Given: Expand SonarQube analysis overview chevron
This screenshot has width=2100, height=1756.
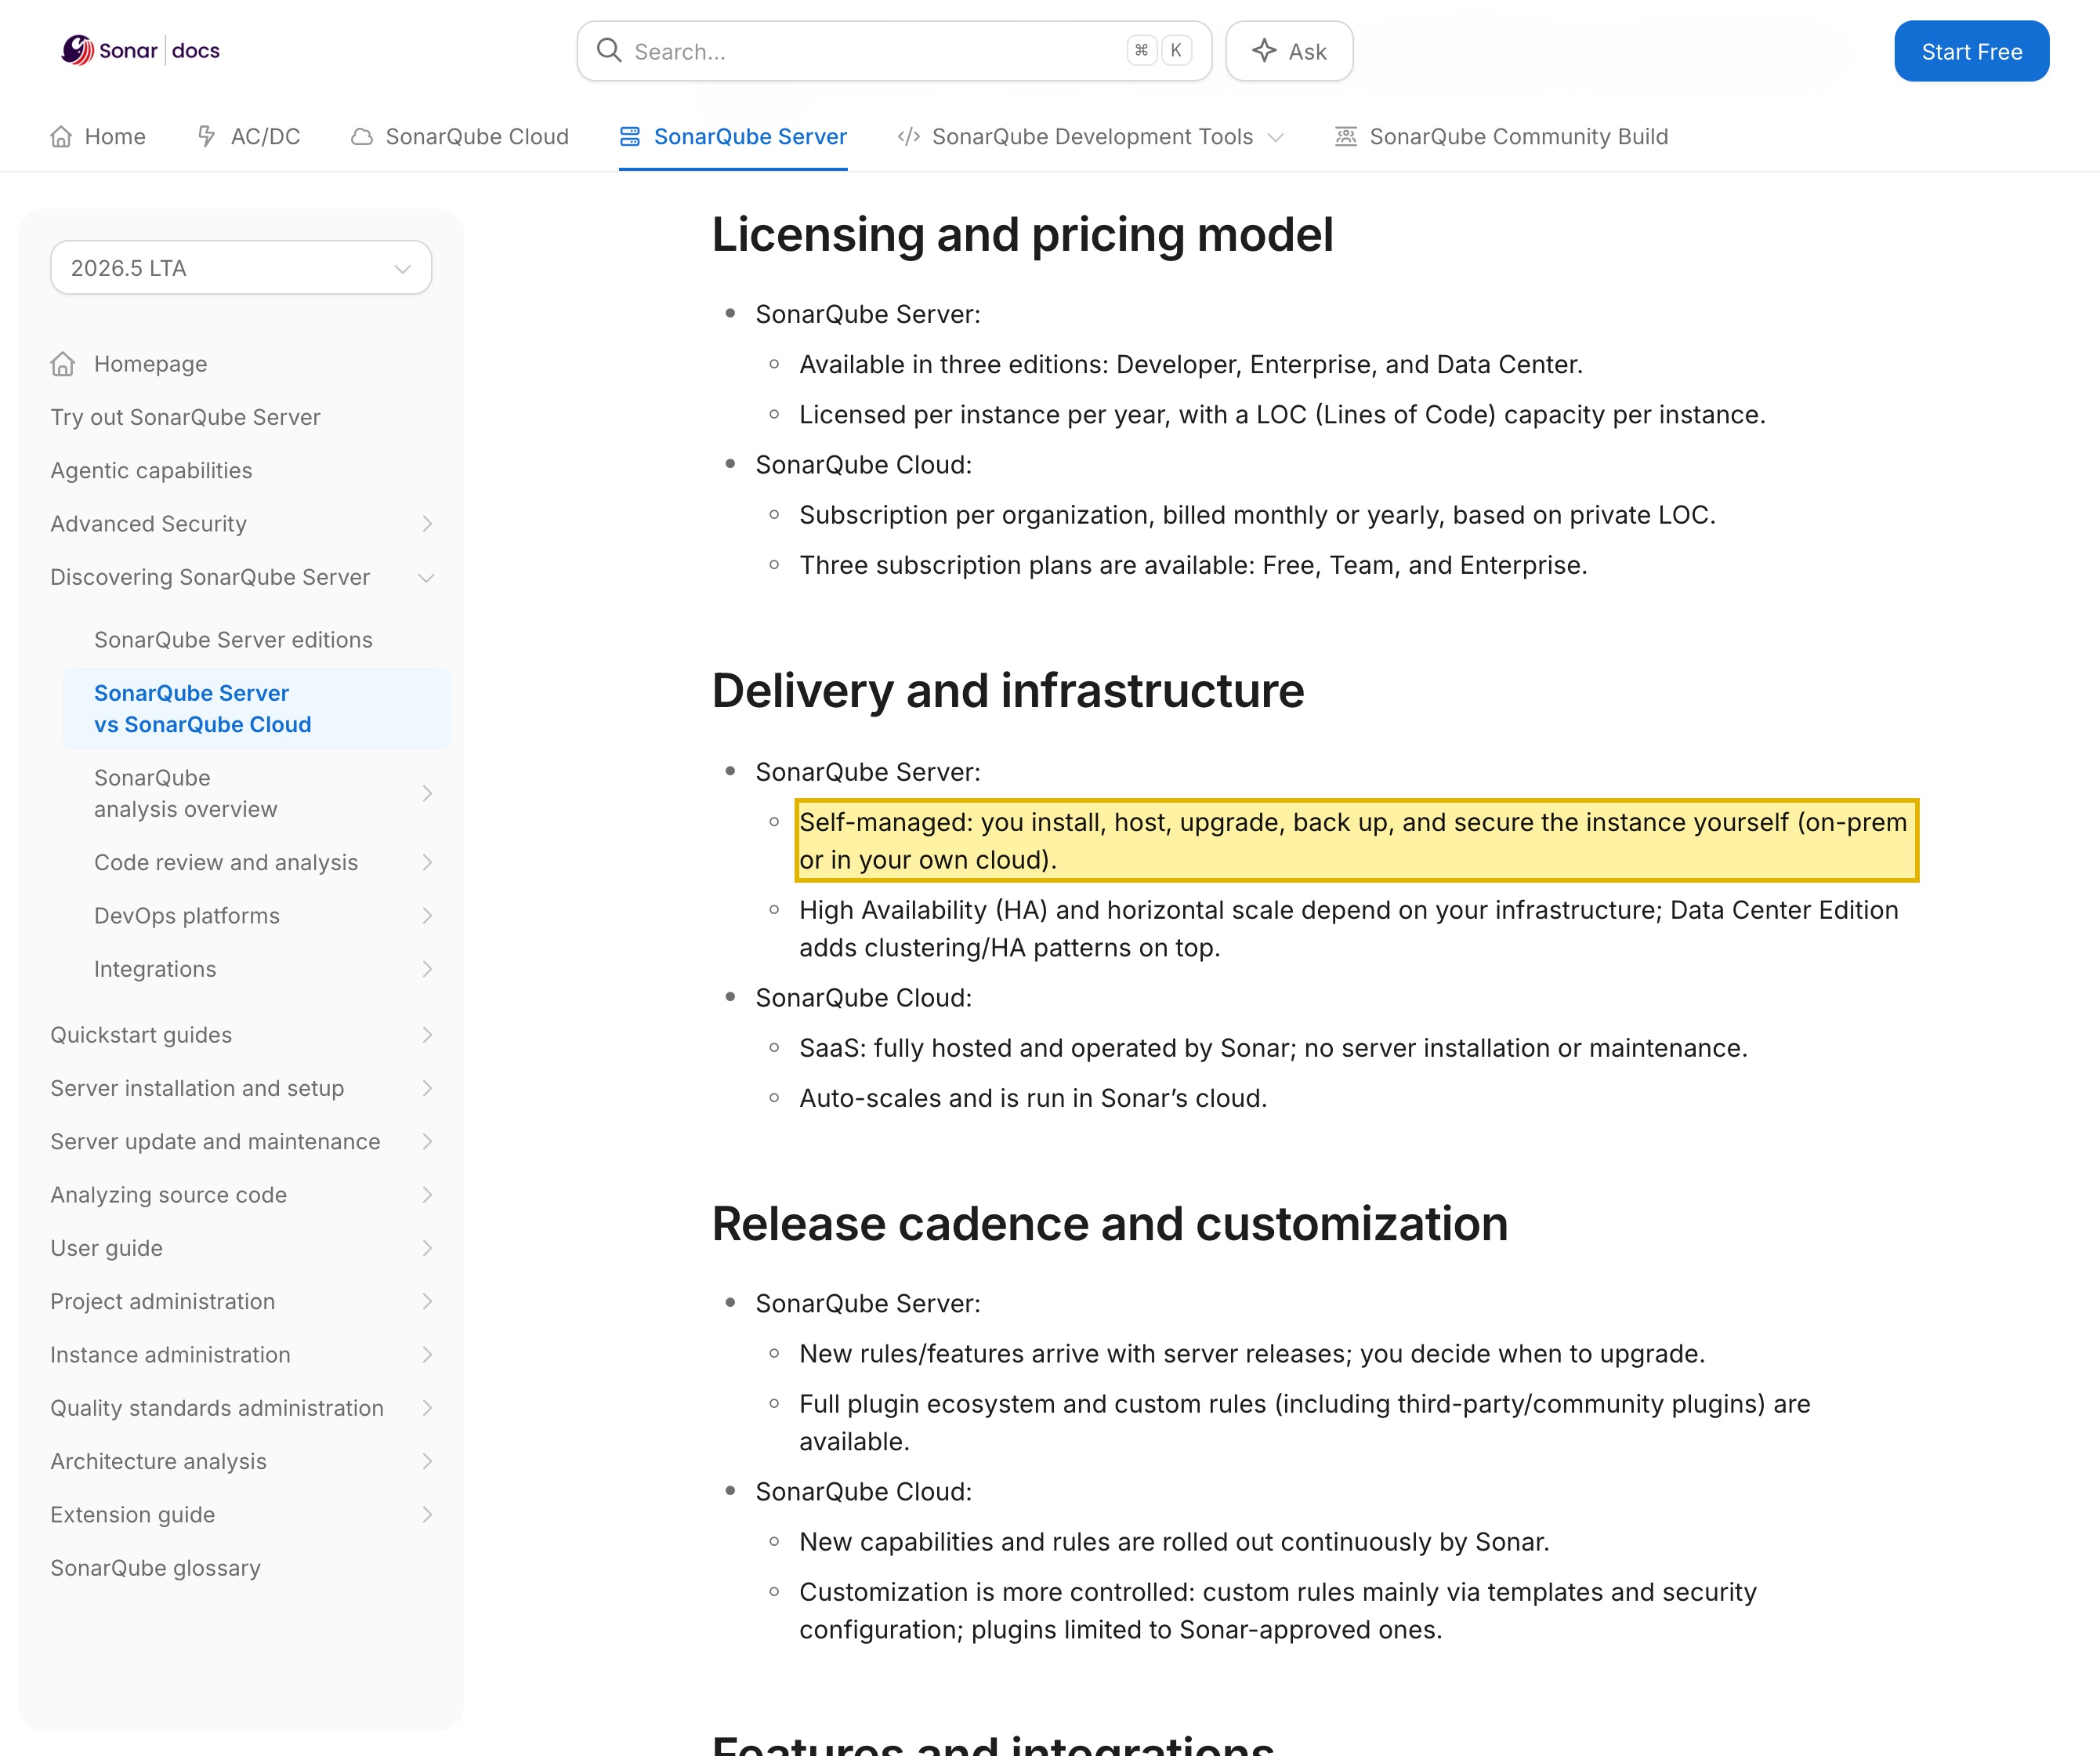Looking at the screenshot, I should (427, 793).
